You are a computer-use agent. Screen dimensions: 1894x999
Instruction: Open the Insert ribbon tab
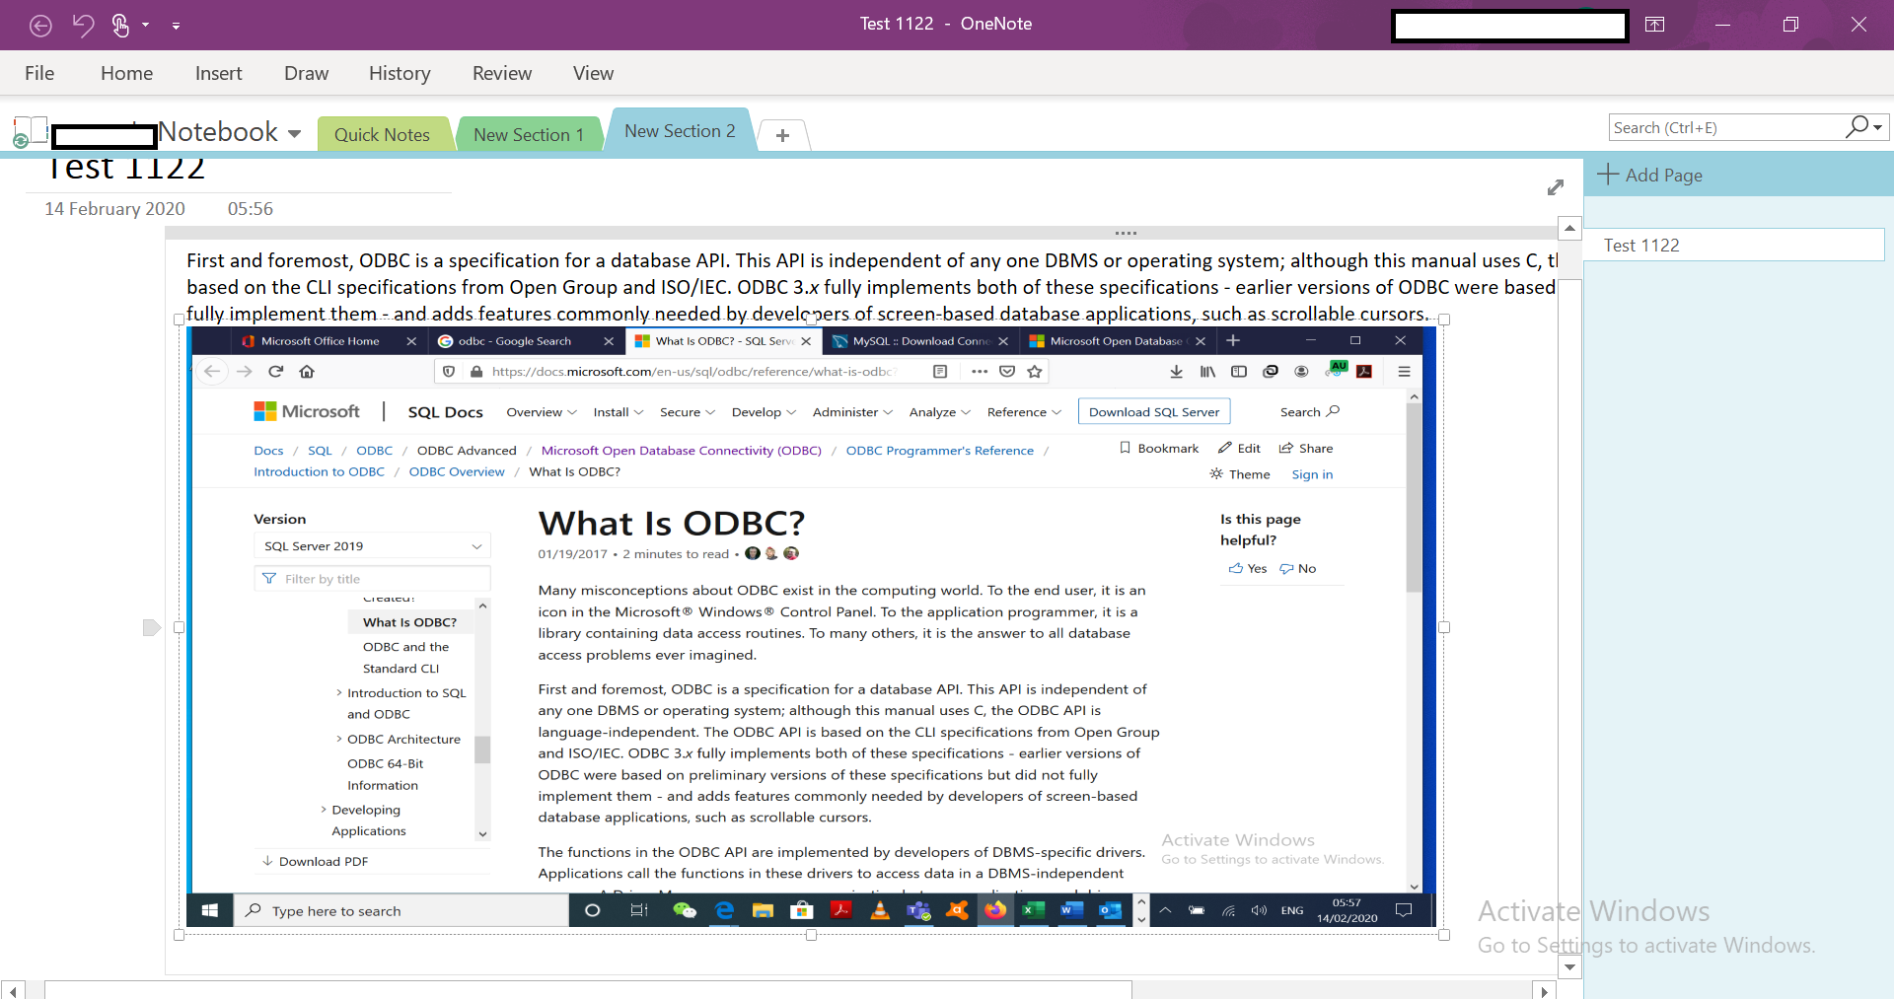(218, 73)
